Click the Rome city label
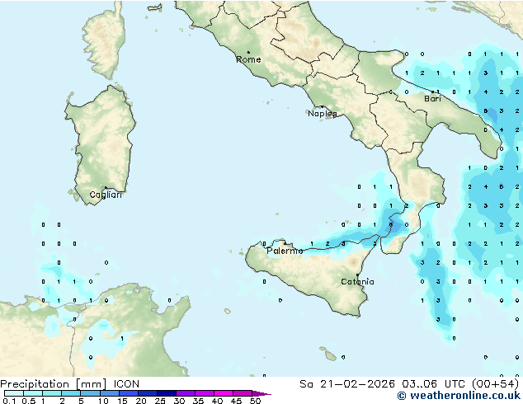Screen dimensions: 523x404 tap(248, 59)
